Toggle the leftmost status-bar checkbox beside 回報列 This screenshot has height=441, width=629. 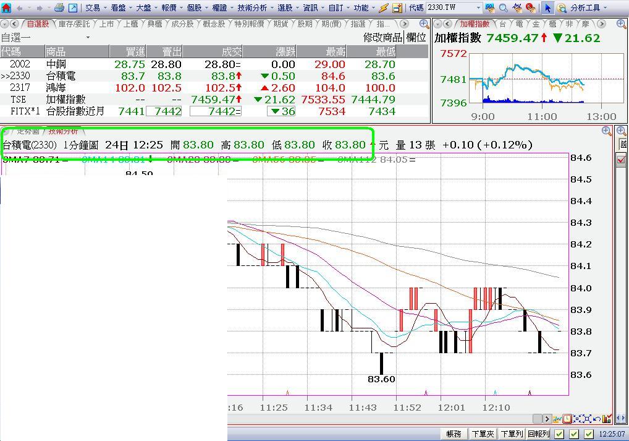559,434
